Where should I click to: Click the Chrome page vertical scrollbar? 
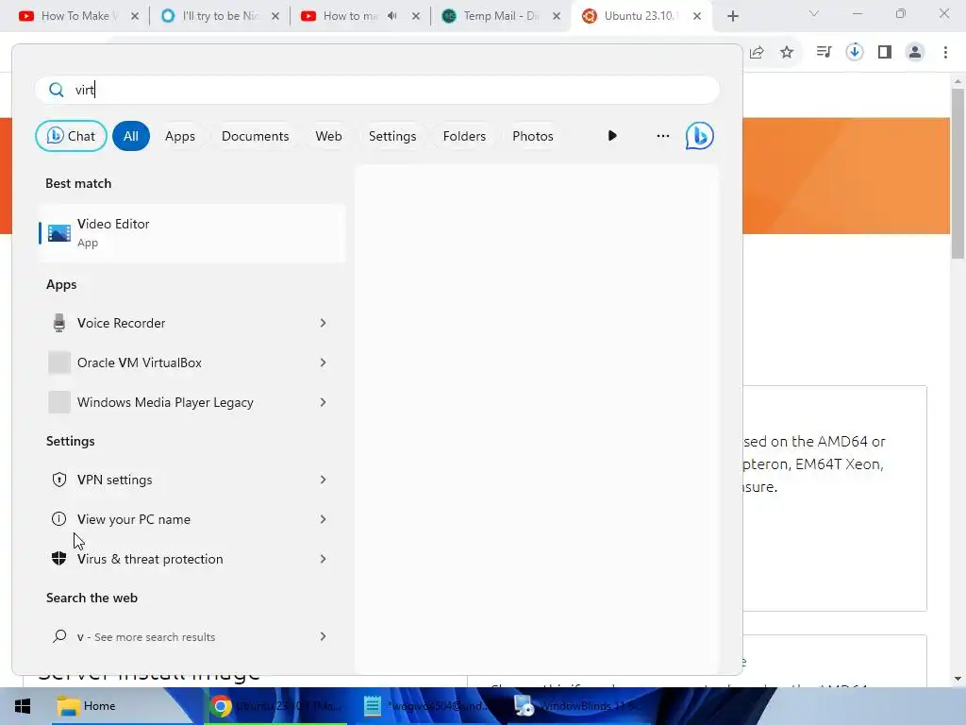coord(958,174)
